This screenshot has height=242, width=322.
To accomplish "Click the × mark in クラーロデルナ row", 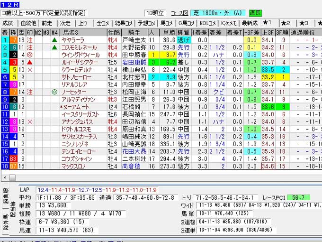I will [29, 69].
